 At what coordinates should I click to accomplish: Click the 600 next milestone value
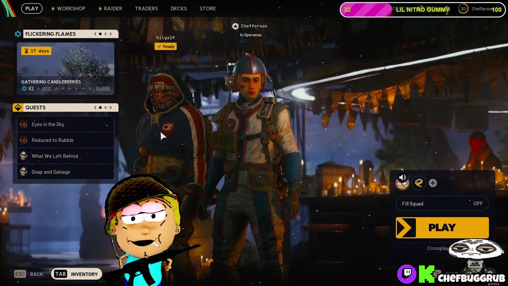[x=46, y=89]
